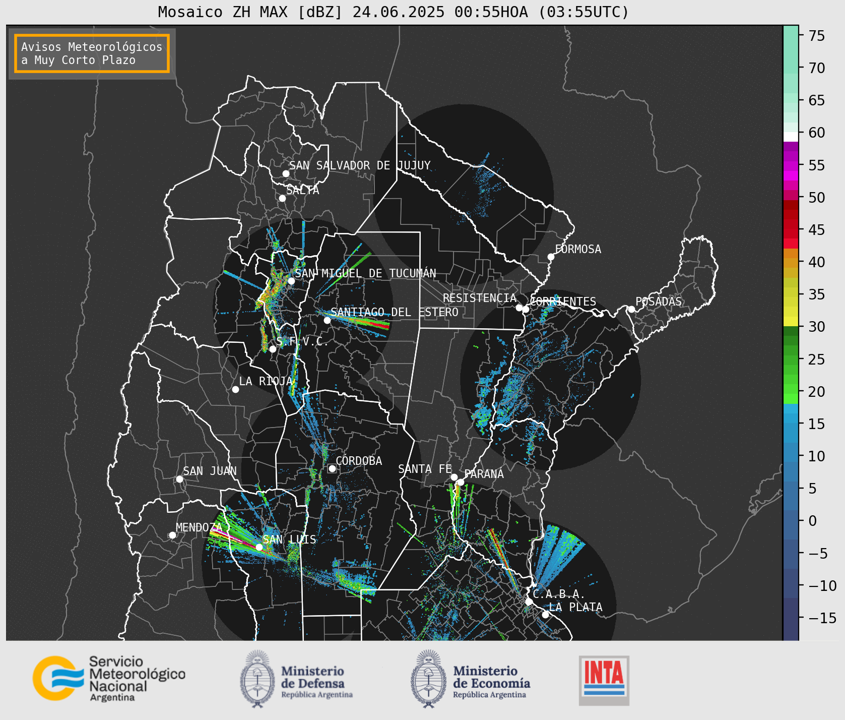Select the San Salvador de Jujuy city marker
This screenshot has width=845, height=720.
286,173
